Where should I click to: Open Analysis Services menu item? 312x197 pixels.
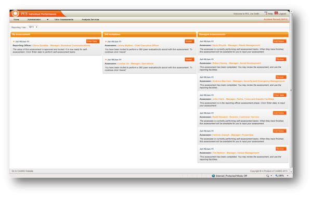[x=90, y=20]
